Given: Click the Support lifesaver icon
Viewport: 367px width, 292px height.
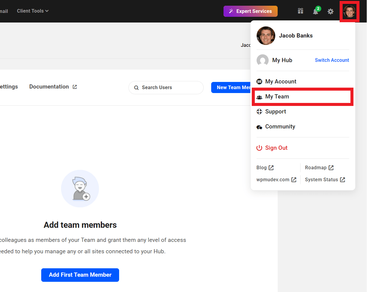Looking at the screenshot, I should coord(259,111).
